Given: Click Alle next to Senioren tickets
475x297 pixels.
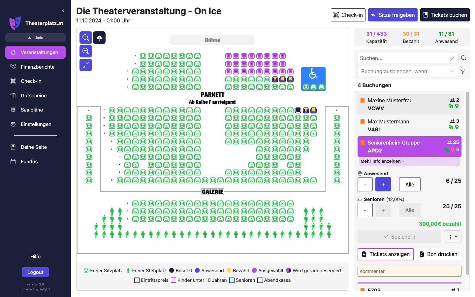Looking at the screenshot, I should pyautogui.click(x=410, y=210).
